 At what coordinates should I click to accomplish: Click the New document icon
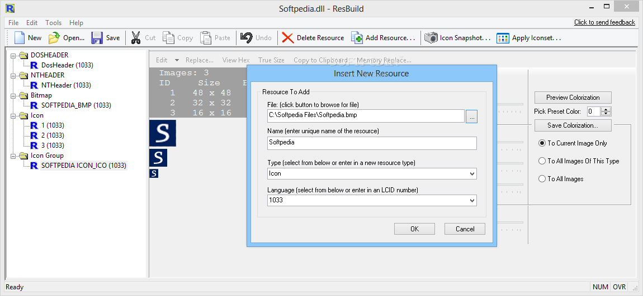(x=20, y=38)
